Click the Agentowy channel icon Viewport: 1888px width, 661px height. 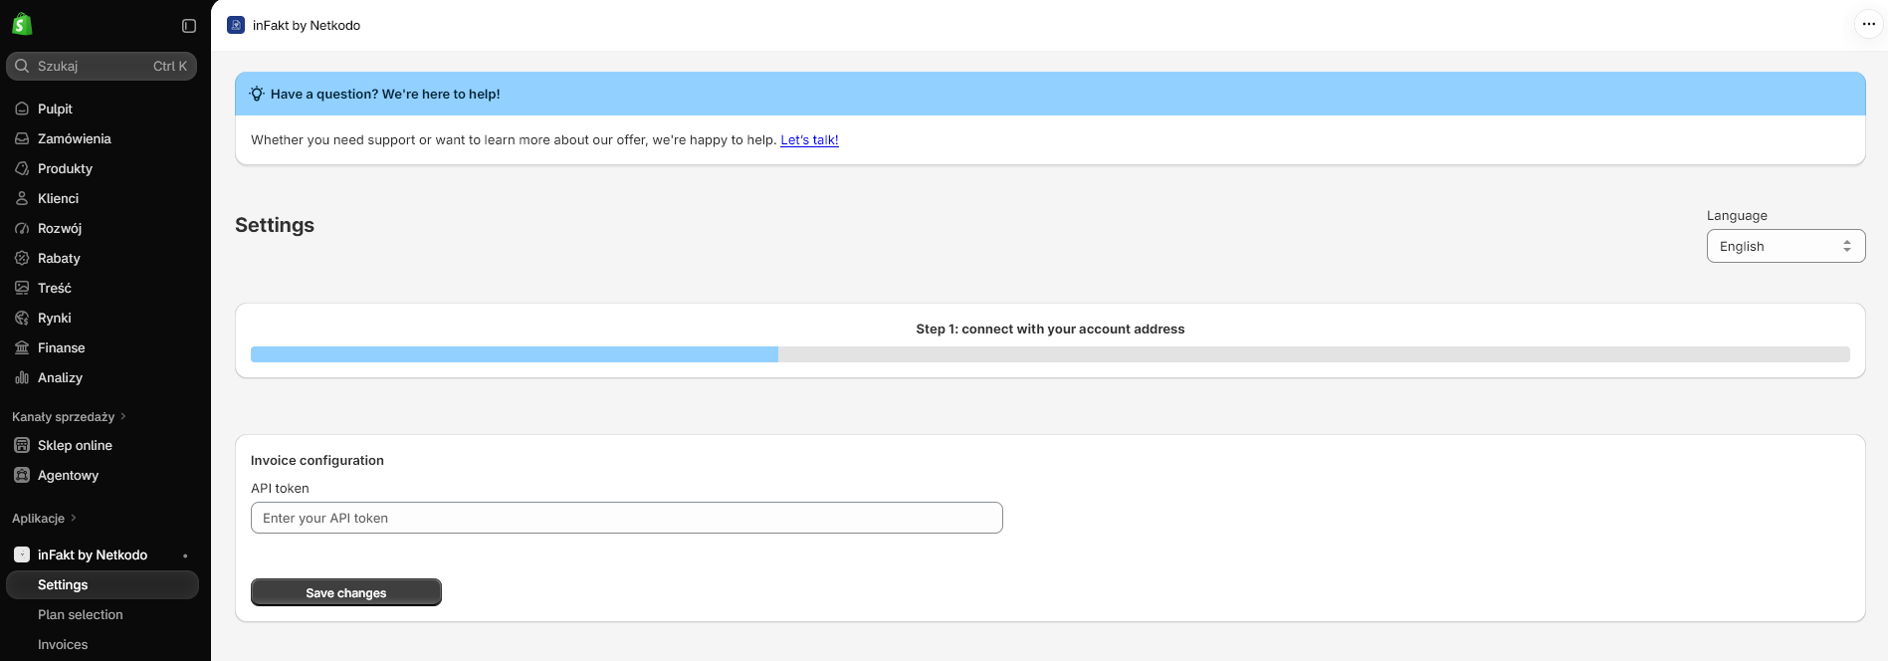tap(22, 475)
